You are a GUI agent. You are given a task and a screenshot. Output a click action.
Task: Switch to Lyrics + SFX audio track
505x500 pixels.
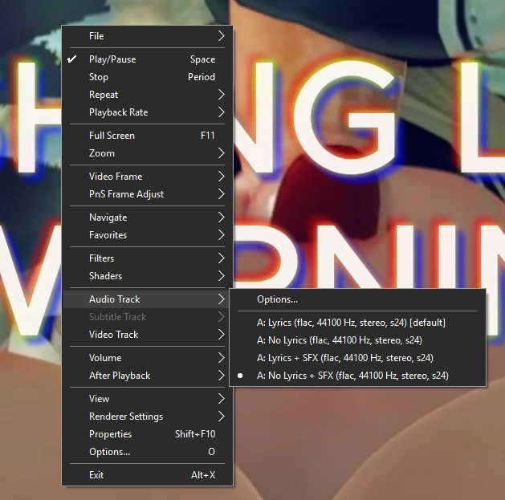pyautogui.click(x=357, y=358)
